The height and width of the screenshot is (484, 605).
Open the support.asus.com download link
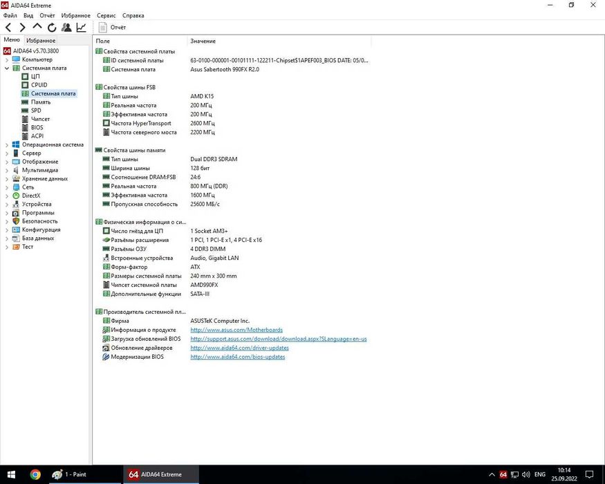(279, 339)
